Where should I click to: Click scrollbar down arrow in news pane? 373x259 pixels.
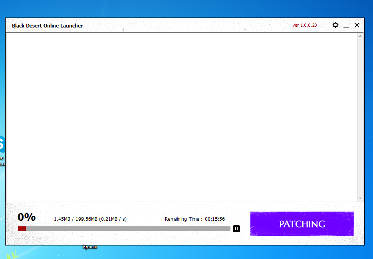coord(360,198)
